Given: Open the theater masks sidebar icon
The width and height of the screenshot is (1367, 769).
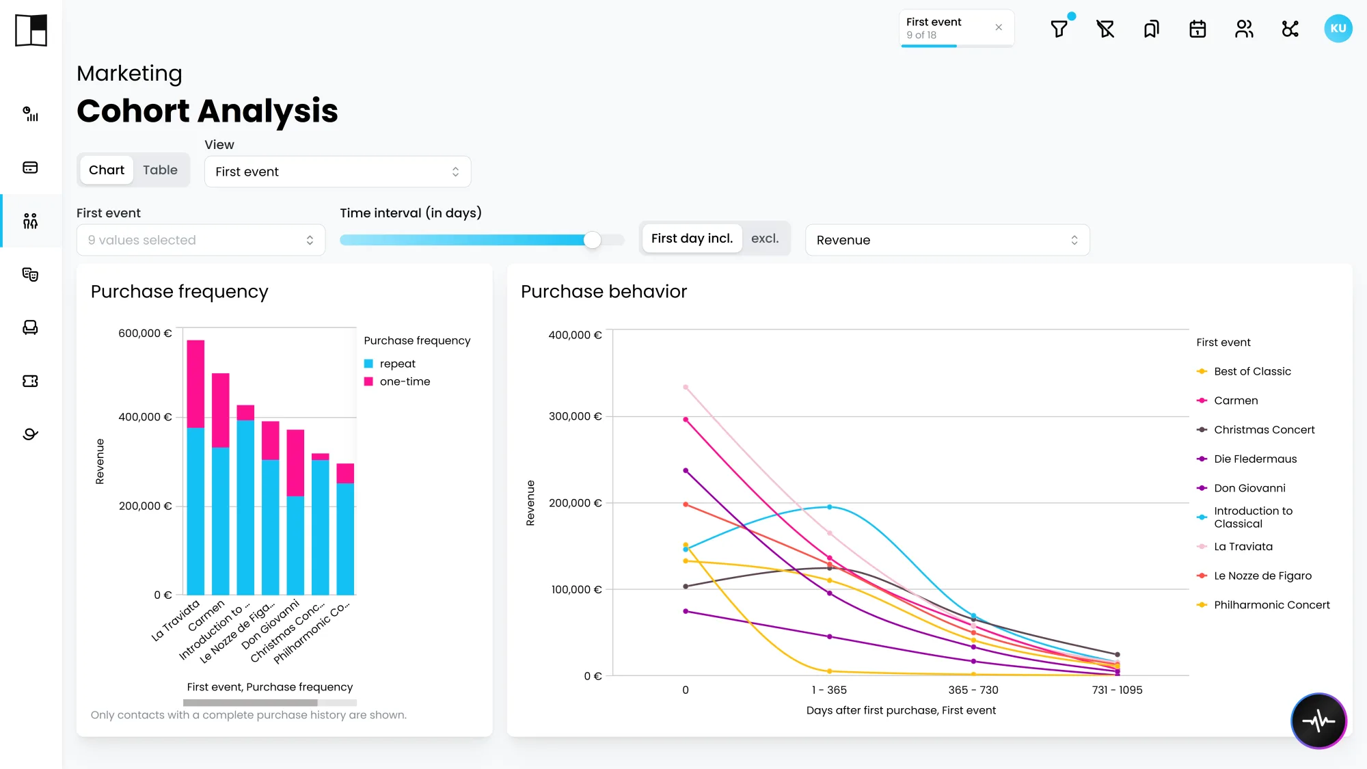Looking at the screenshot, I should click(x=30, y=274).
